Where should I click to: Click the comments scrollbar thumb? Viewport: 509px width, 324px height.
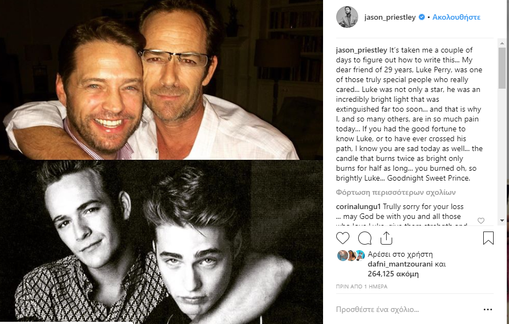[502, 68]
